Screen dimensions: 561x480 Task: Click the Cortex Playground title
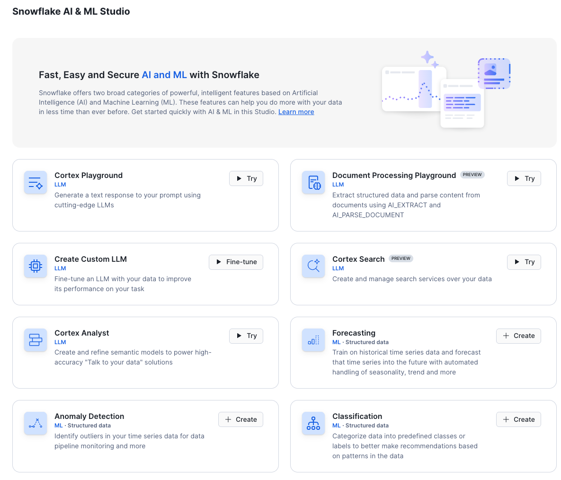89,175
